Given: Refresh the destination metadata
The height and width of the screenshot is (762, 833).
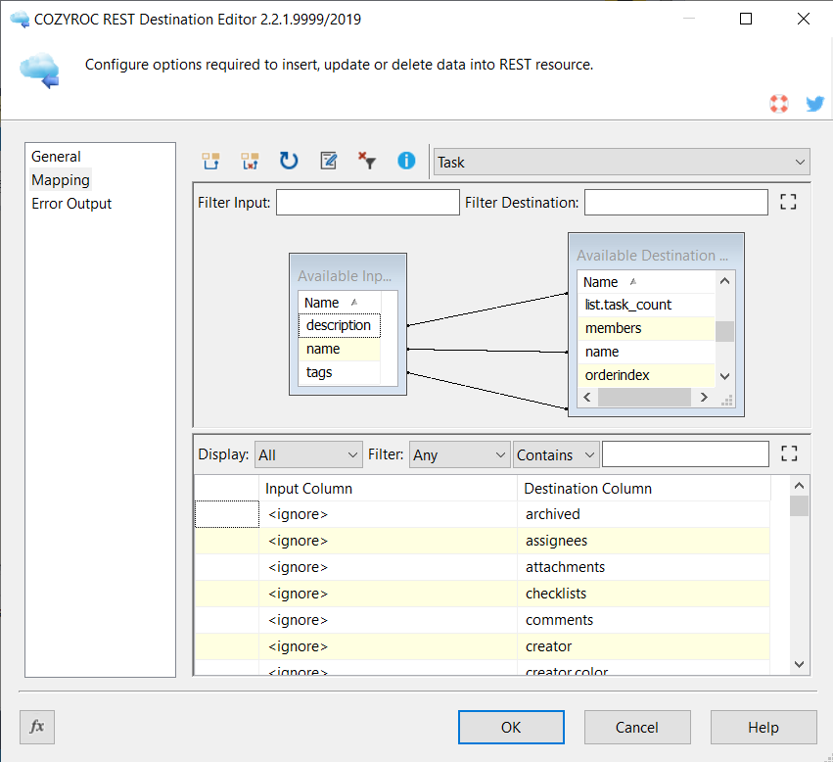Looking at the screenshot, I should (288, 160).
